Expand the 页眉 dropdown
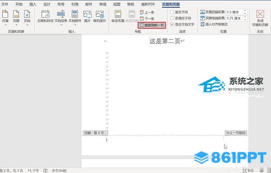 point(5,25)
